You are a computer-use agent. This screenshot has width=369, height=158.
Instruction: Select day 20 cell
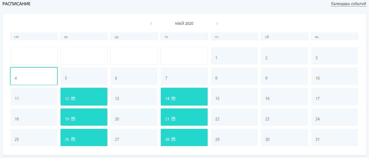coord(134,117)
